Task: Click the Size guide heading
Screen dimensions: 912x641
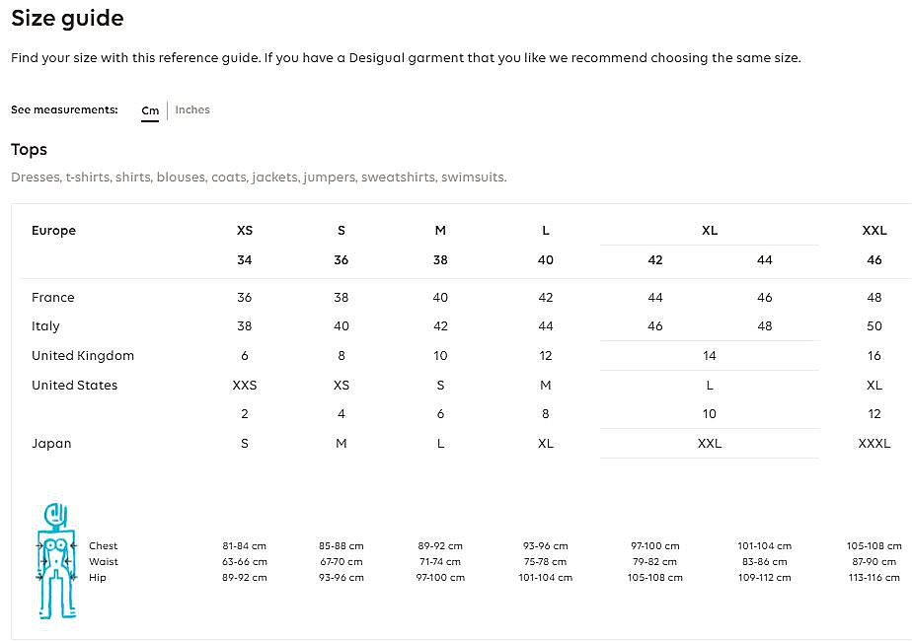Action: click(x=67, y=18)
